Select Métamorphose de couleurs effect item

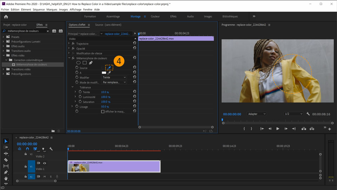[32, 65]
